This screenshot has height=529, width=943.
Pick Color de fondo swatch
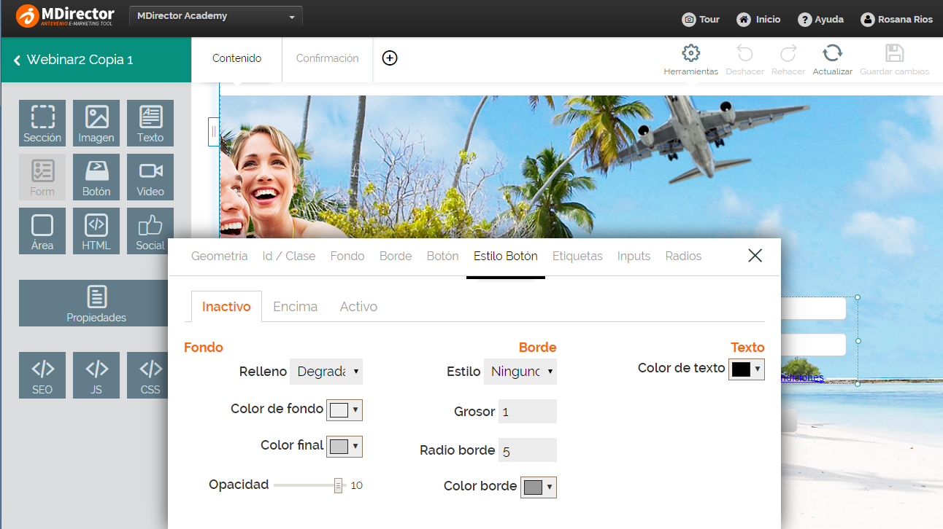pyautogui.click(x=345, y=410)
